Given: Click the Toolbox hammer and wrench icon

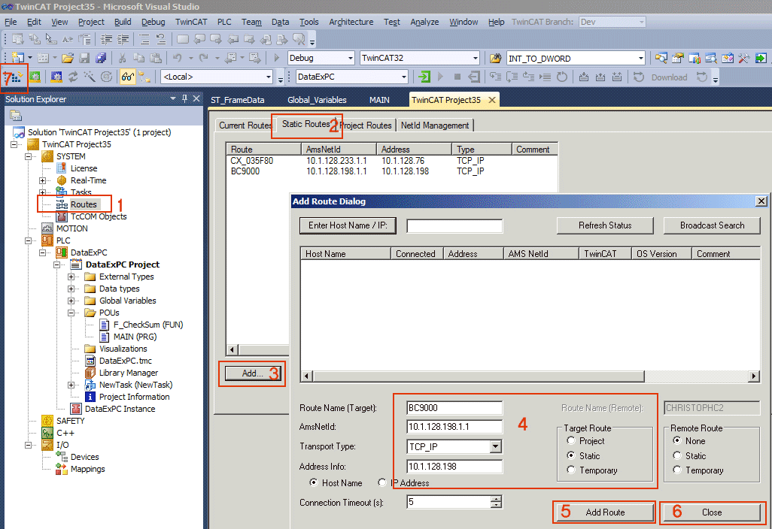Looking at the screenshot, I should click(744, 58).
